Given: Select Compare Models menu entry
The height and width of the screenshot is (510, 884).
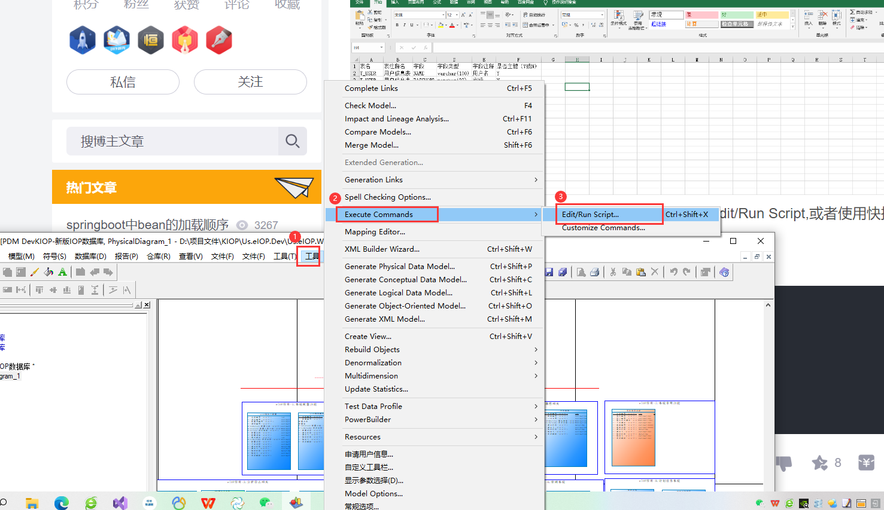Looking at the screenshot, I should 378,132.
